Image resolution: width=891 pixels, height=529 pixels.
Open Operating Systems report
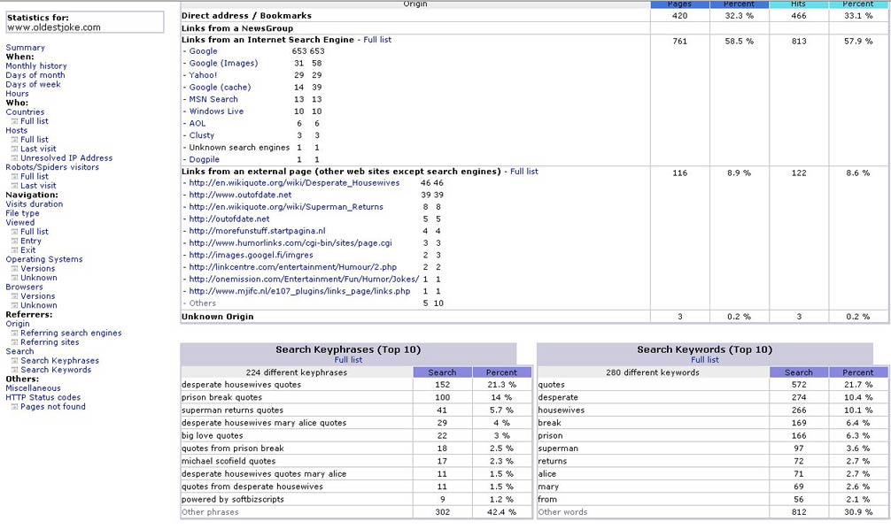[43, 259]
